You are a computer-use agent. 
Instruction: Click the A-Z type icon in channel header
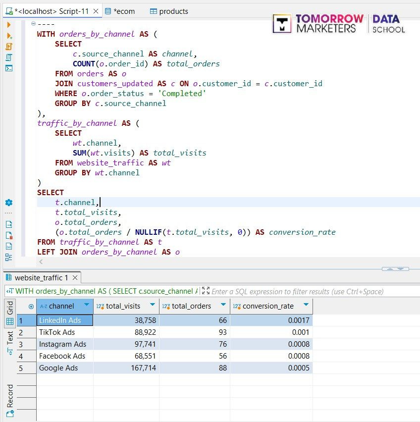(44, 306)
